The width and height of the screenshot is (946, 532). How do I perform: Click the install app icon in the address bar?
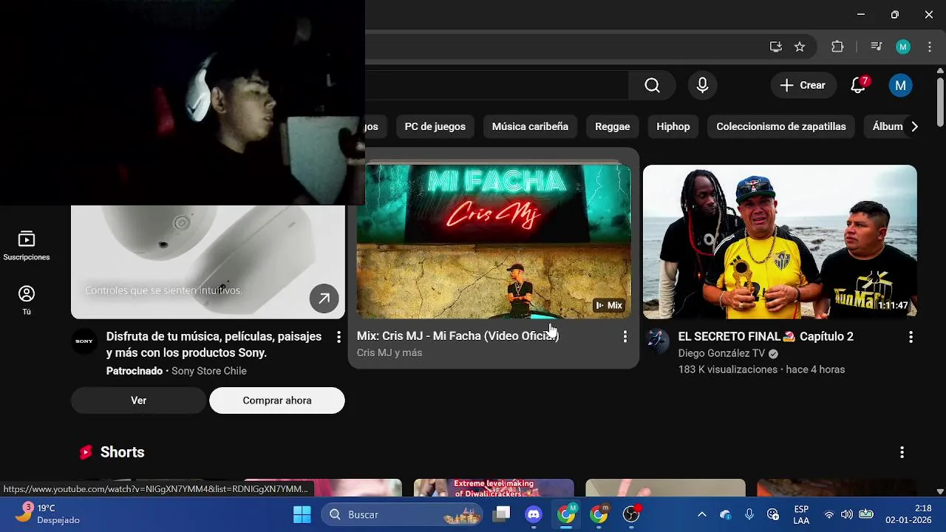coord(775,47)
